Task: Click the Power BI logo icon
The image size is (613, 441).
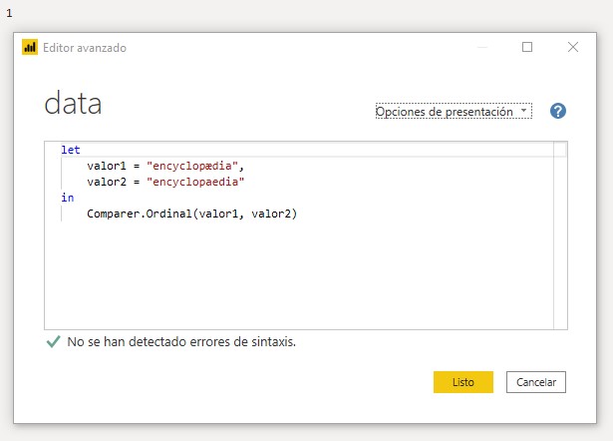Action: (30, 47)
